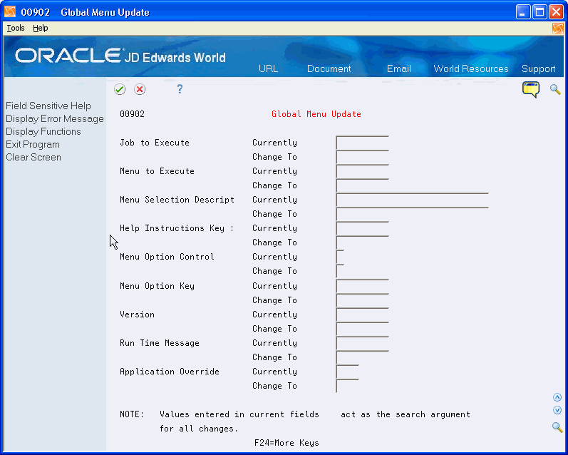The width and height of the screenshot is (568, 455).
Task: Focus Run Time Message Change To field
Action: tap(362, 357)
